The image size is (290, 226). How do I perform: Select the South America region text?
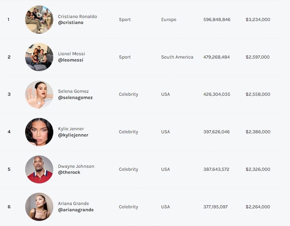tap(177, 57)
